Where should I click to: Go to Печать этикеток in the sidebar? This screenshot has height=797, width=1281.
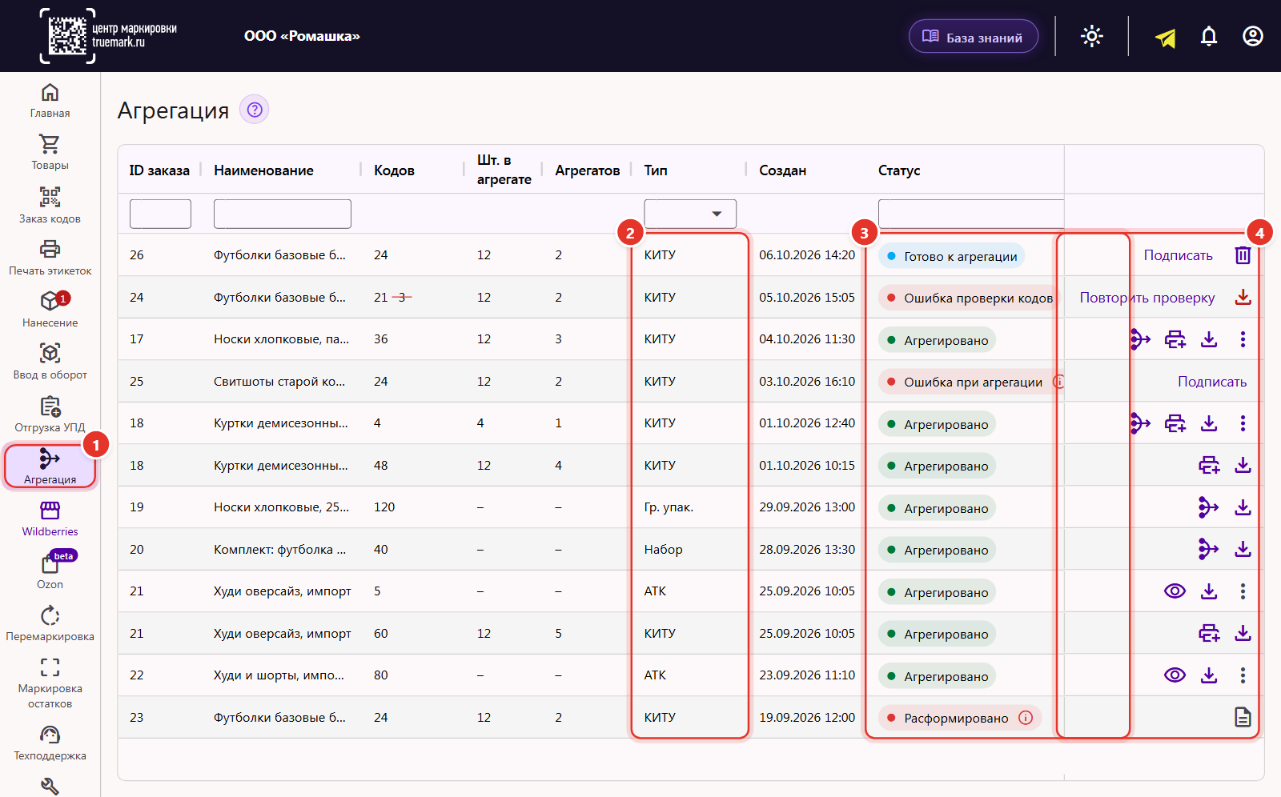coord(50,258)
